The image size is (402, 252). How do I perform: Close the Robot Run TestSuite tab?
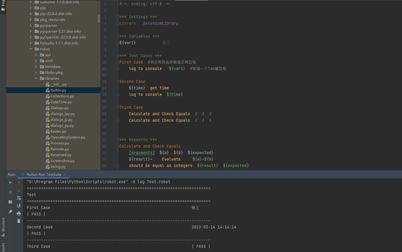(x=65, y=175)
